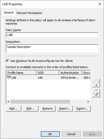Click the move profile up arrow icon
Screen dimensions: 104x139
(96, 83)
